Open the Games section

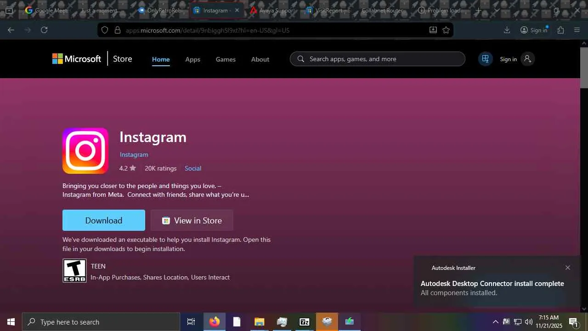click(x=226, y=59)
